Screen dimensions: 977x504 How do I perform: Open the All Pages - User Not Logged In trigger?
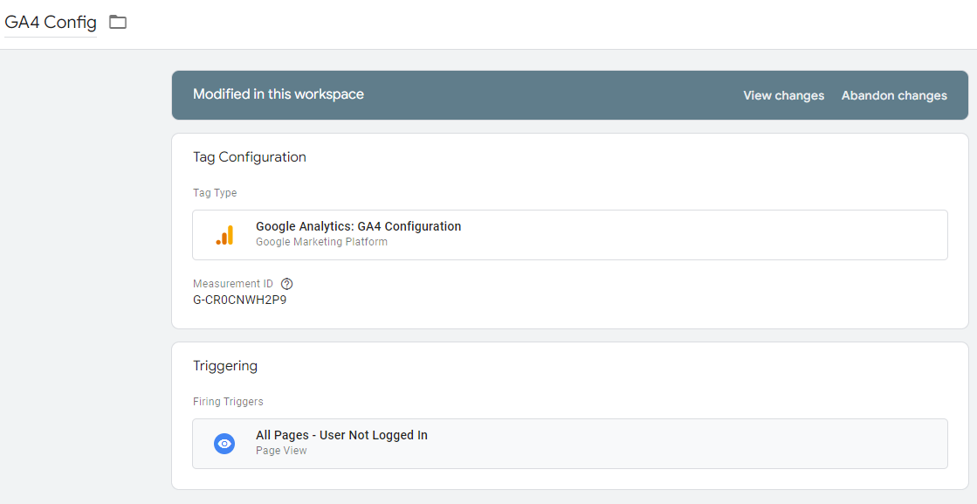pyautogui.click(x=341, y=435)
